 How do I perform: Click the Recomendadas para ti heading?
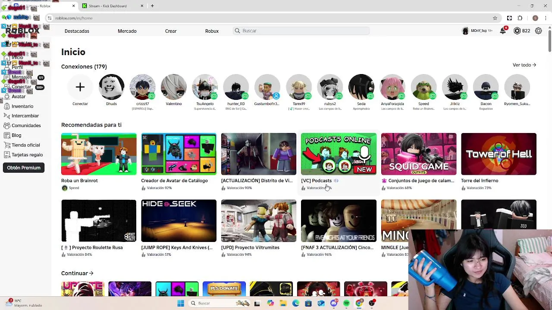(x=91, y=125)
